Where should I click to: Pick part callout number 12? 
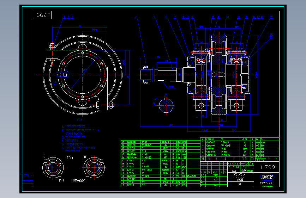219,17
